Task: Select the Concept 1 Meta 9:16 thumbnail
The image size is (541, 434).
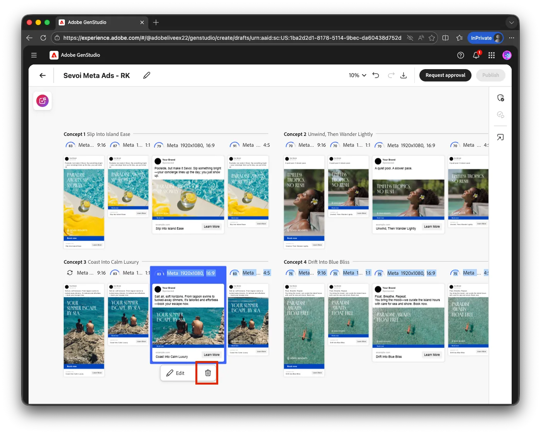Action: click(84, 202)
